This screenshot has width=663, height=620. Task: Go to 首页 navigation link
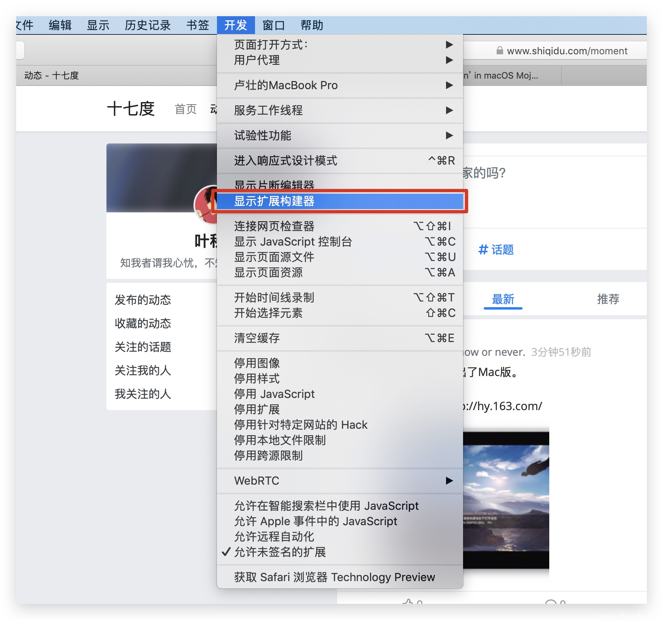point(186,109)
